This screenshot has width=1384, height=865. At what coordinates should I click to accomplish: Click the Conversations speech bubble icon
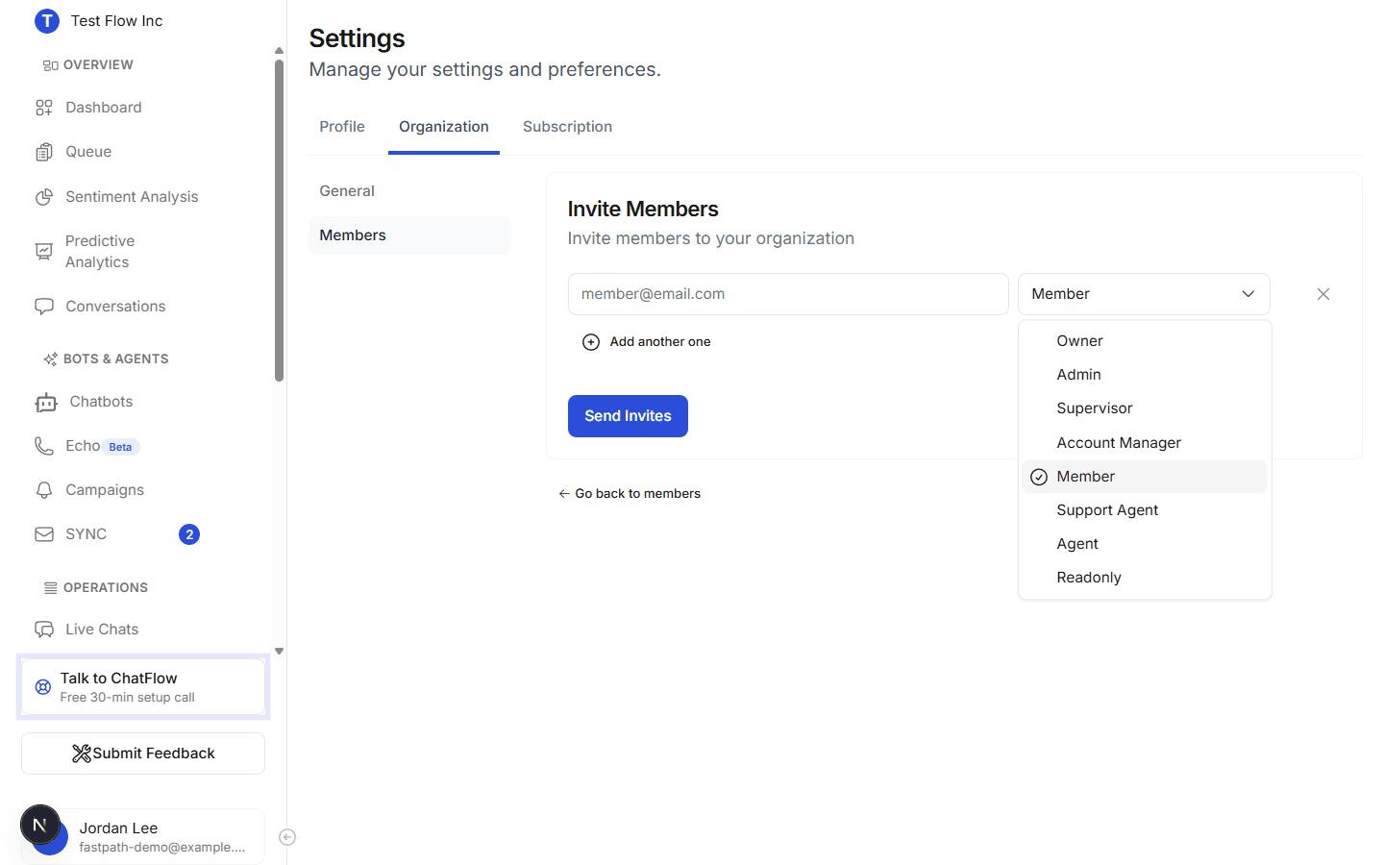(x=44, y=307)
